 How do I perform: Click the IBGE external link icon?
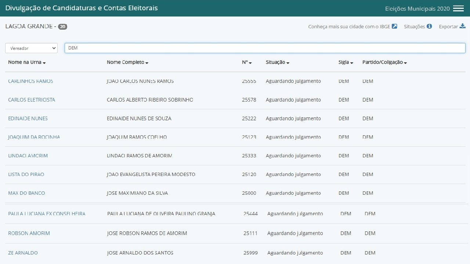click(394, 26)
